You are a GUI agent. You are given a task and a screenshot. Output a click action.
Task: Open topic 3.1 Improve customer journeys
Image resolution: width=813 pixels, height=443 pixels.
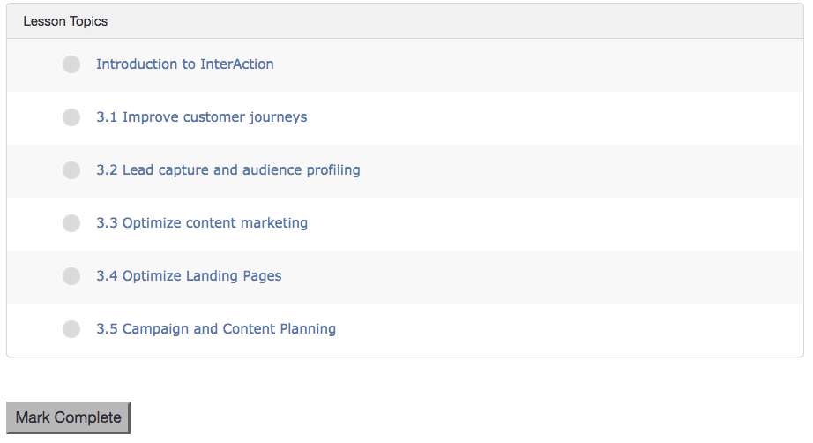tap(201, 117)
